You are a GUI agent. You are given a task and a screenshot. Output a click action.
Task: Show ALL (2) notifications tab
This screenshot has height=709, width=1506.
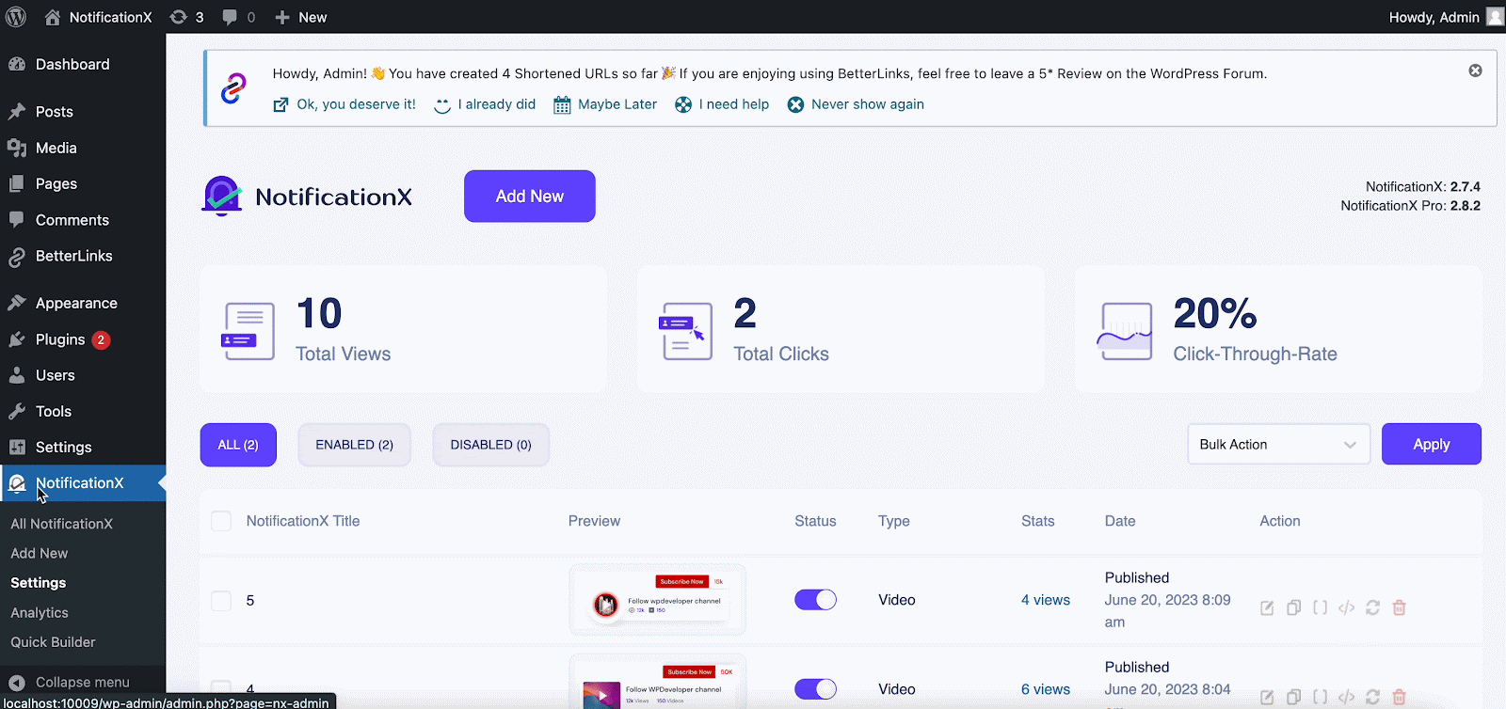click(x=238, y=445)
